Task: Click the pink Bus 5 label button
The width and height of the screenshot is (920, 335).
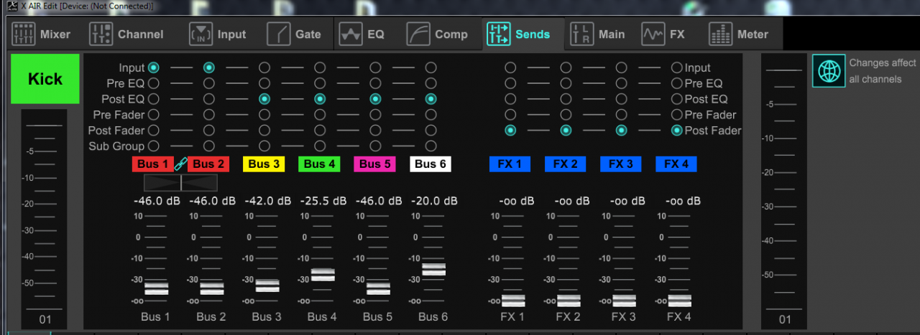Action: [x=374, y=164]
